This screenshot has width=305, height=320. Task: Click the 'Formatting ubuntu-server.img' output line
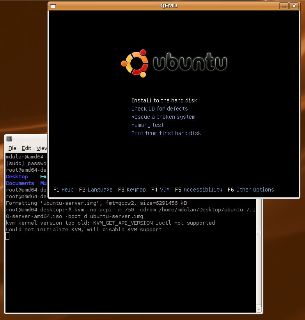click(x=96, y=203)
